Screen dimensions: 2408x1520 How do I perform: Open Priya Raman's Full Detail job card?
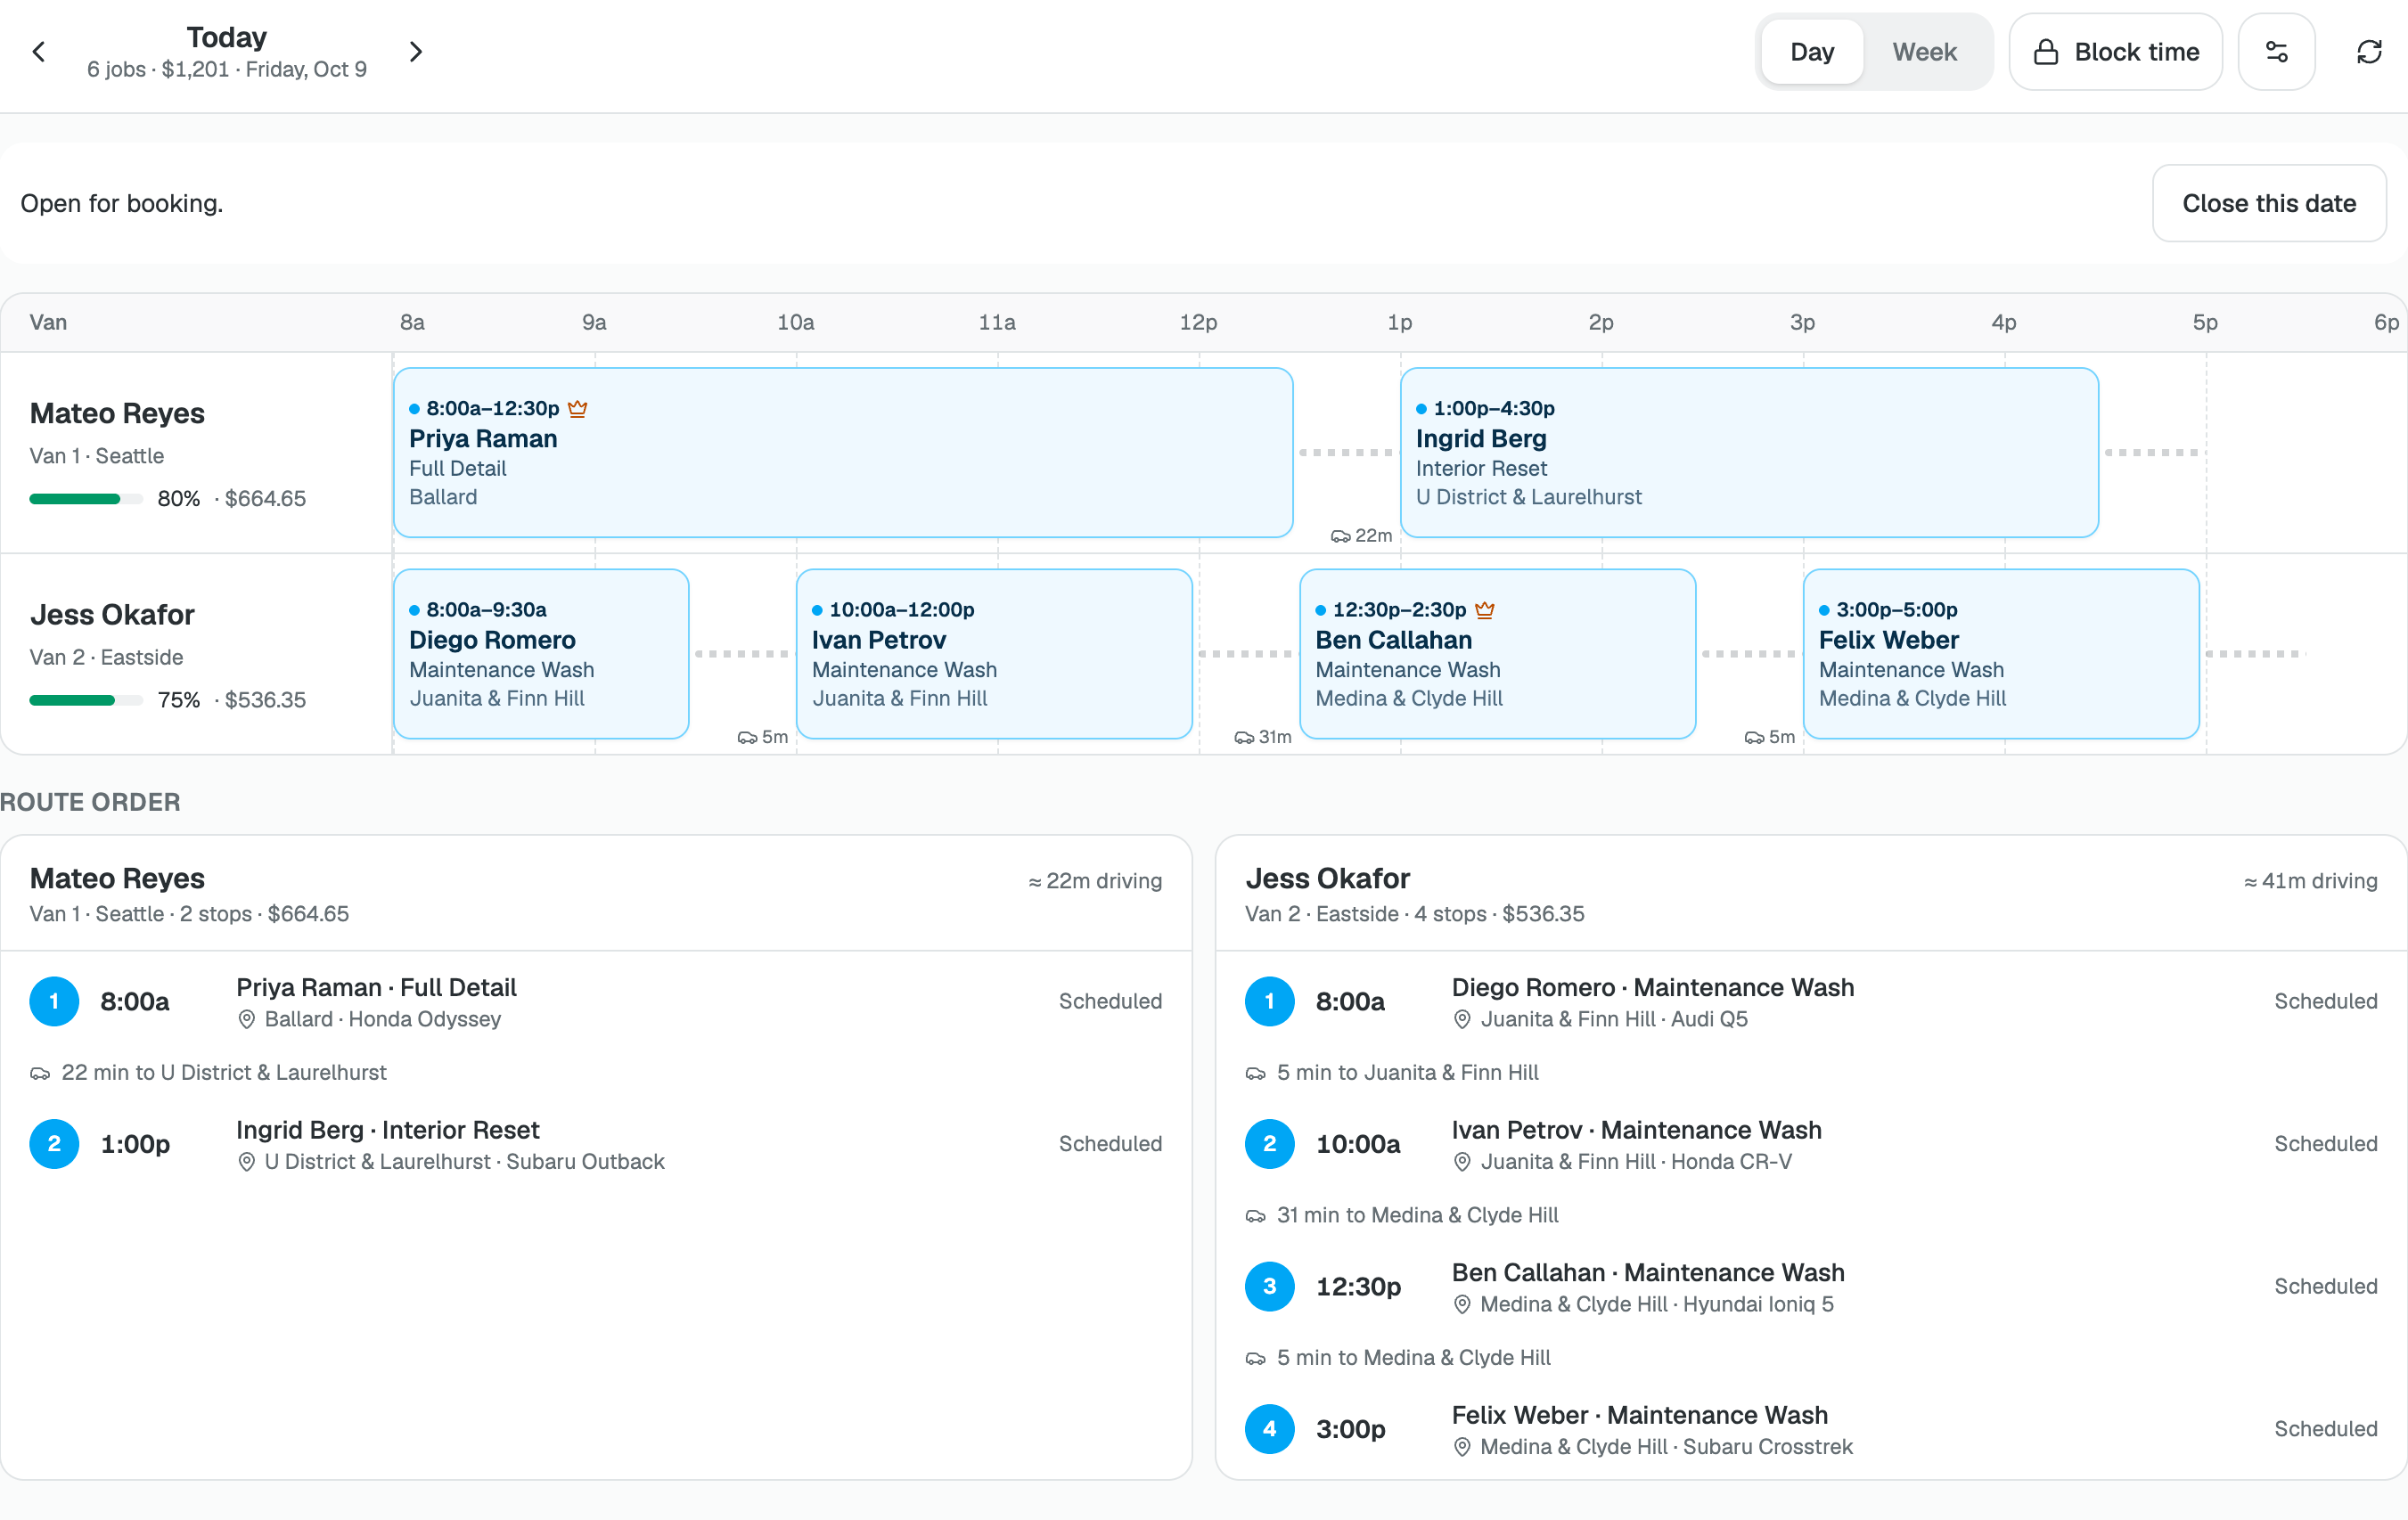click(x=842, y=452)
